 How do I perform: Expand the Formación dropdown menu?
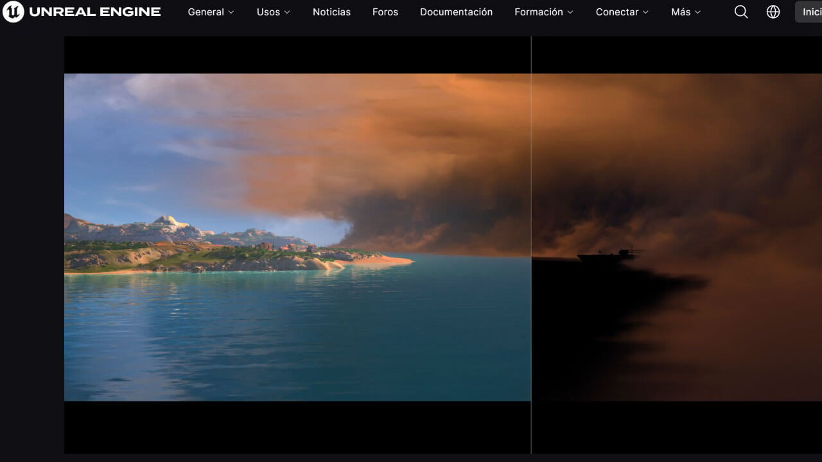click(x=544, y=12)
